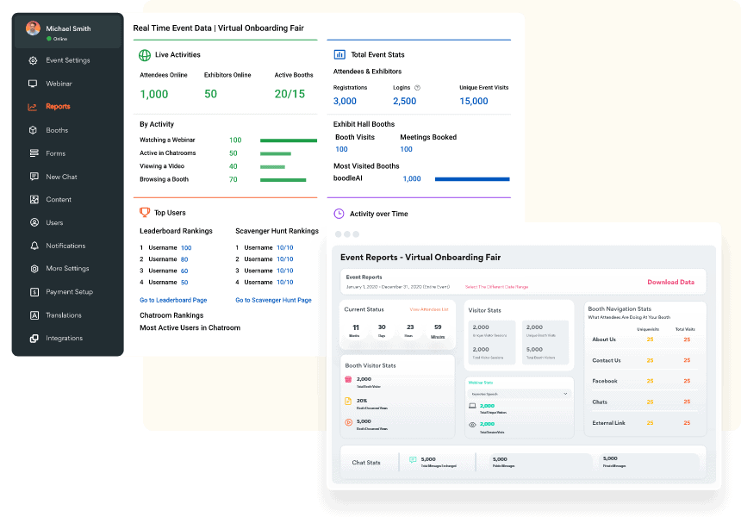Click the boodleAI most visited booth bar
Screen dimensions: 741x517
tap(471, 179)
